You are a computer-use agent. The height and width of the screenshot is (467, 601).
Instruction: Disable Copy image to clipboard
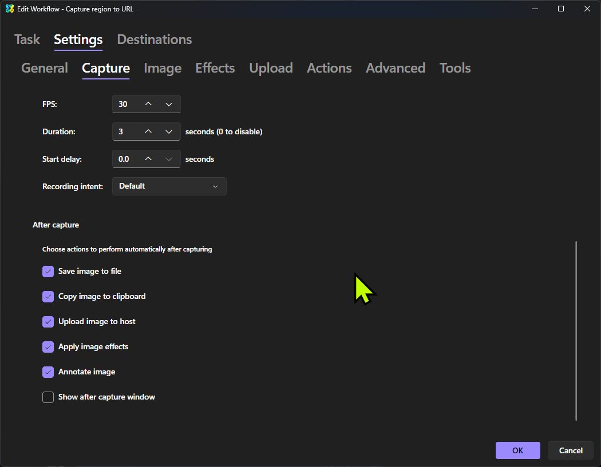[48, 297]
